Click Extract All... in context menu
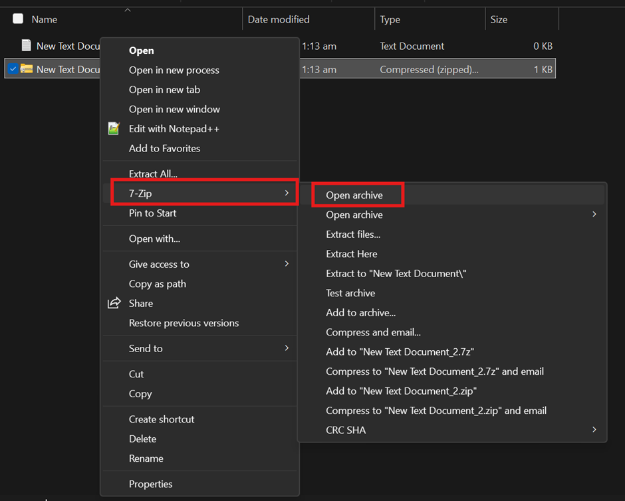Screen dimensions: 625x501 click(153, 174)
